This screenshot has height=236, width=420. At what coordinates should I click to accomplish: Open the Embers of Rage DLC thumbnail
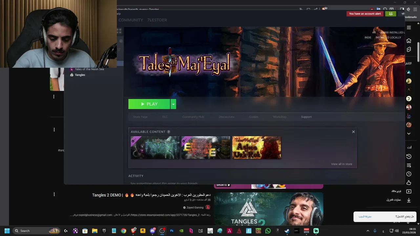(x=206, y=147)
